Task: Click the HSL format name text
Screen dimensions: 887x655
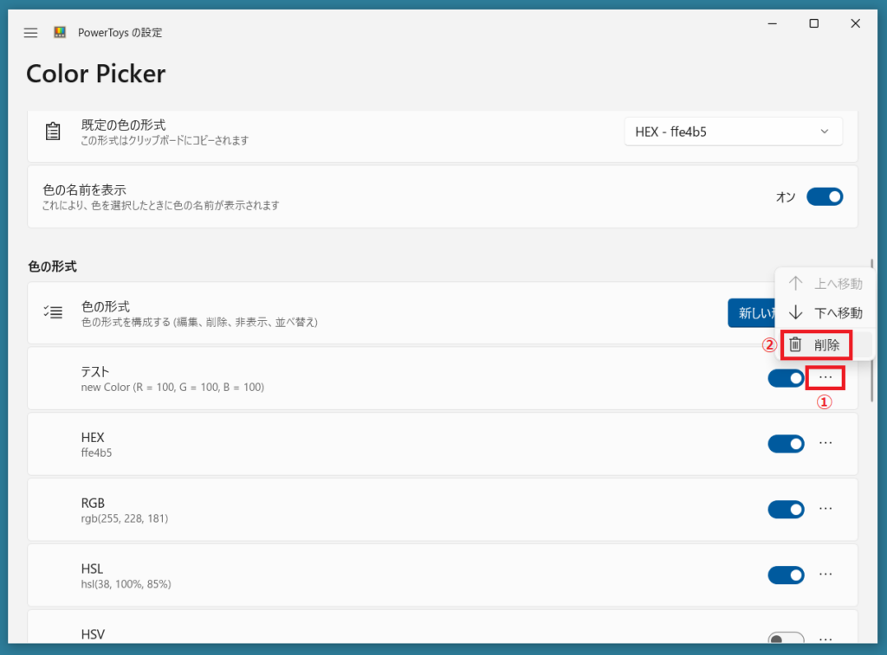Action: [92, 568]
